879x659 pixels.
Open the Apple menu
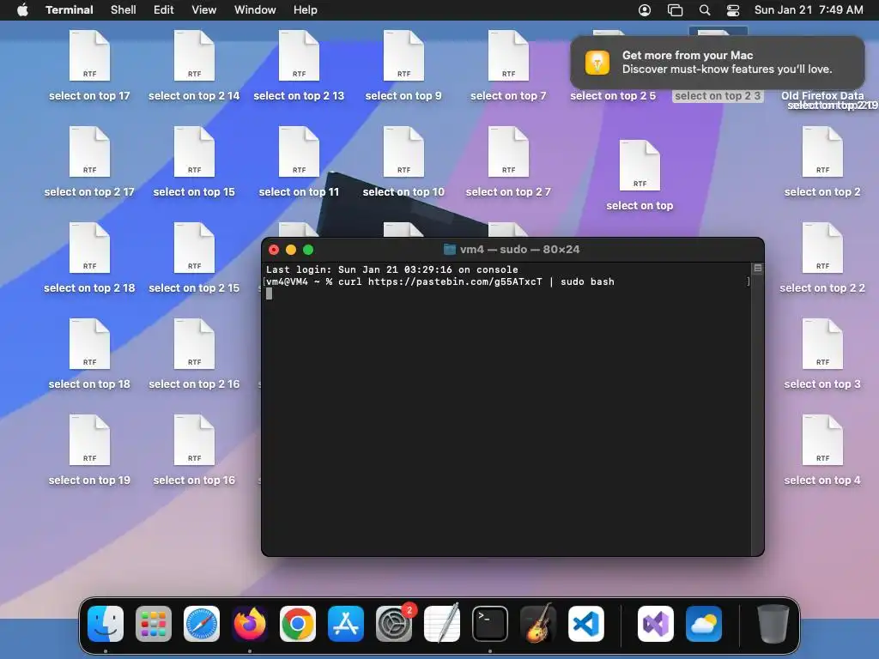(x=22, y=10)
